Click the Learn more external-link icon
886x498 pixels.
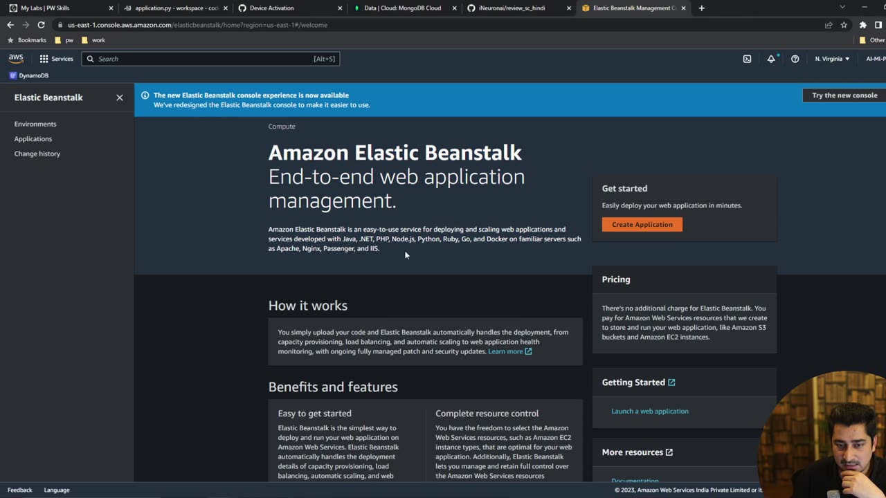[528, 351]
